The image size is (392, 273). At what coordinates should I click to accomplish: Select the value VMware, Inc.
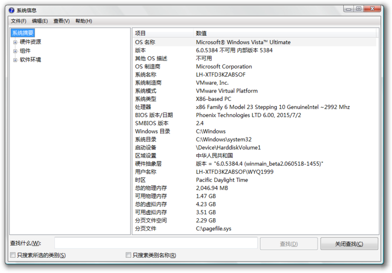click(x=212, y=83)
